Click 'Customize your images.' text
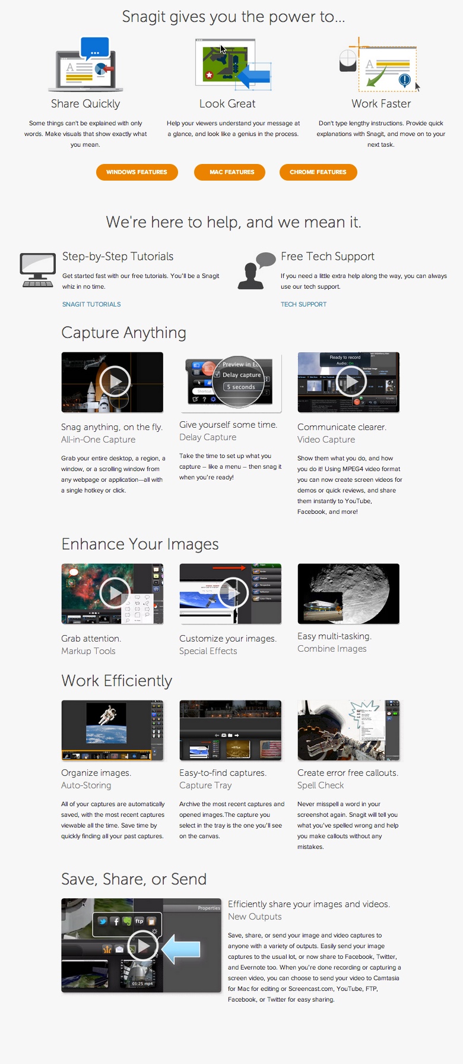 (x=228, y=639)
